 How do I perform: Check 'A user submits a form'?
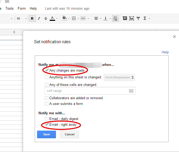point(47,104)
